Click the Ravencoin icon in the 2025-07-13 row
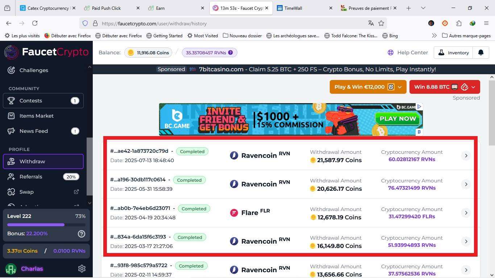495x278 pixels. pos(234,155)
